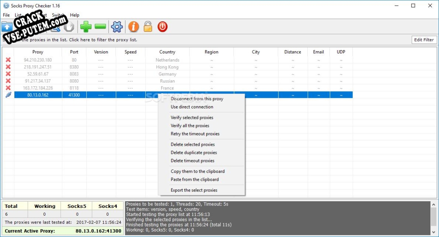439x237 pixels.
Task: Click the red power icon
Action: pos(162,26)
